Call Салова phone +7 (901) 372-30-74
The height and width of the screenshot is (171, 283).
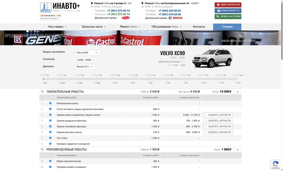tap(118, 11)
